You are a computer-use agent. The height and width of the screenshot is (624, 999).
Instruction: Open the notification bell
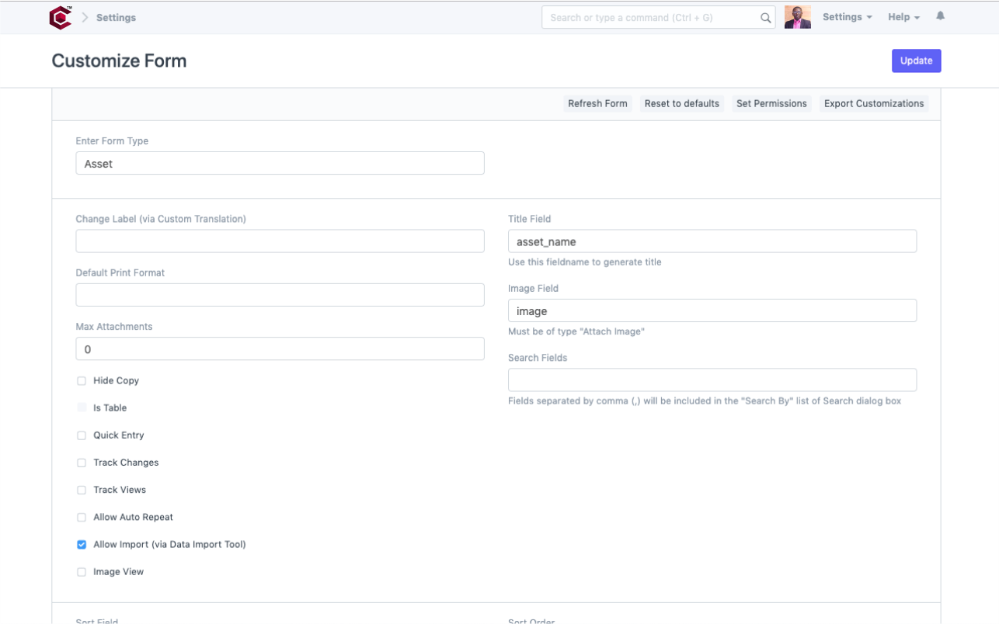[x=940, y=15]
